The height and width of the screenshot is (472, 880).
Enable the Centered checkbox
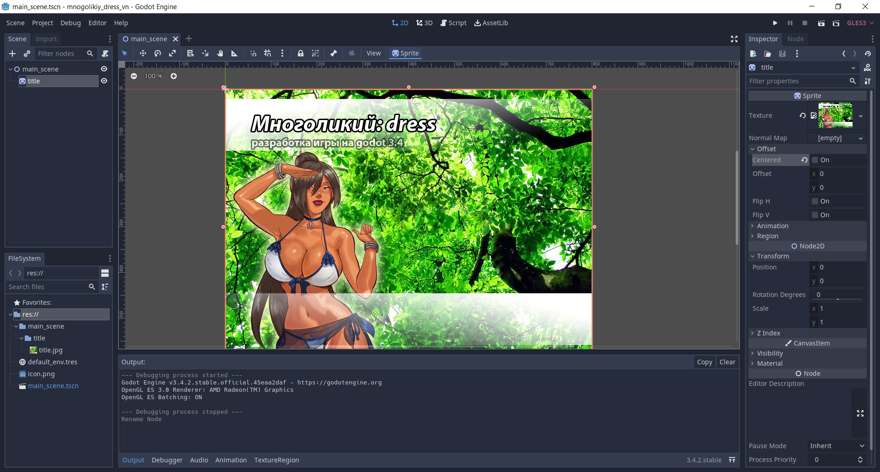(815, 160)
